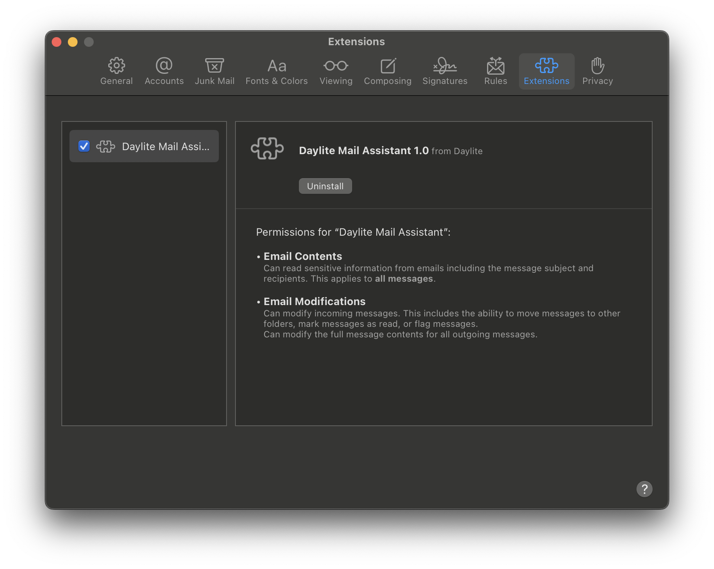Close the Extensions window with red button
This screenshot has height=569, width=714.
(x=57, y=42)
